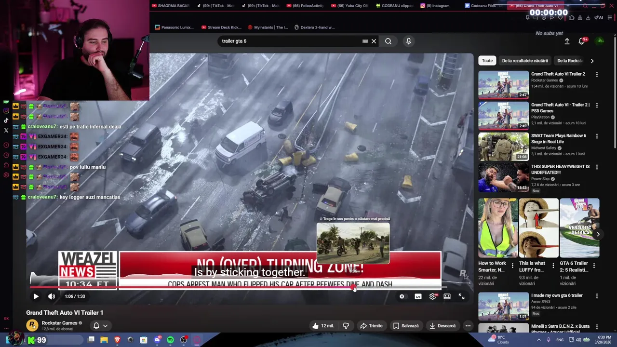
Task: Open sidebar history clock icon
Action: click(x=6, y=155)
